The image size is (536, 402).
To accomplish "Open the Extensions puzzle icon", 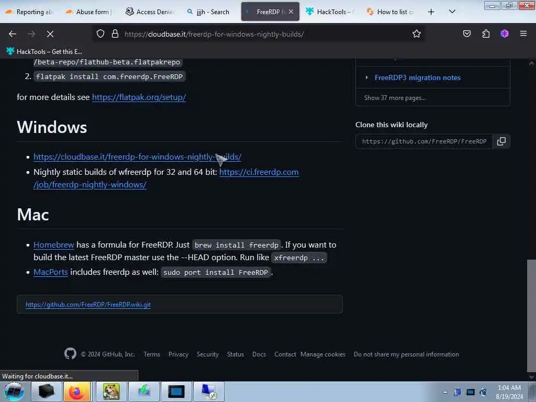I will tap(486, 33).
